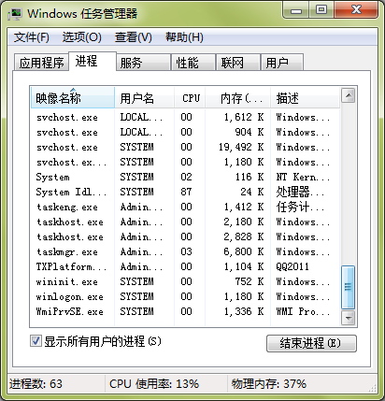This screenshot has width=385, height=401.
Task: Open the 性能 tab
Action: 193,63
